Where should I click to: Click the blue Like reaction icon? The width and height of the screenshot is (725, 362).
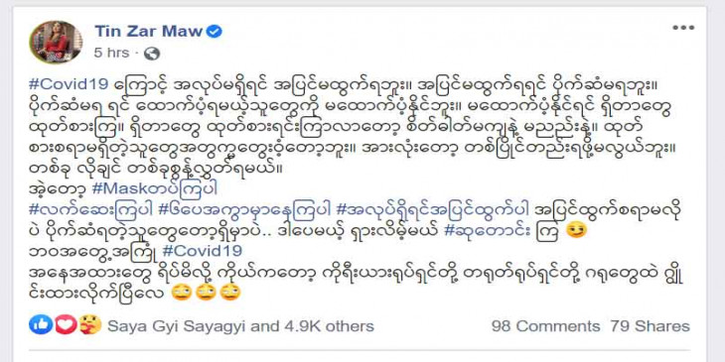(x=40, y=325)
